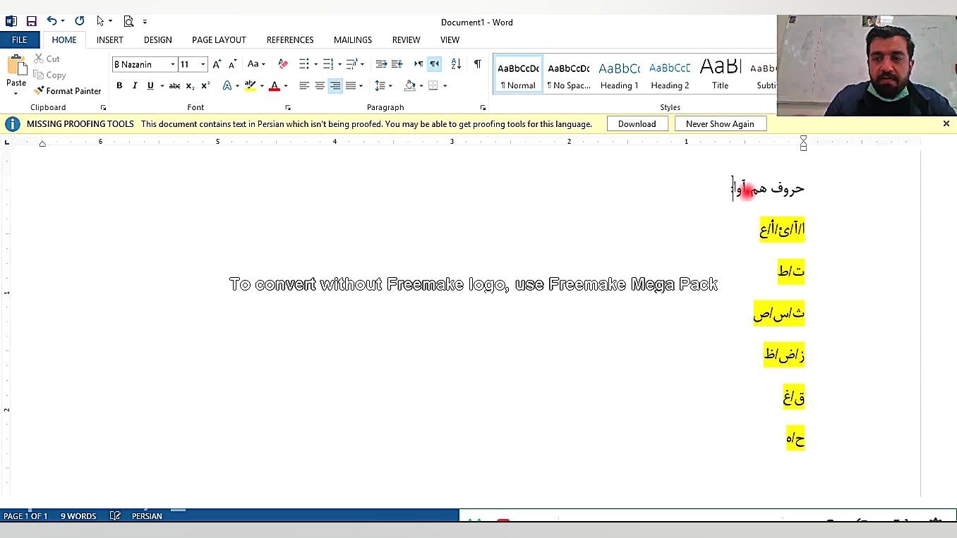The image size is (957, 538).
Task: Apply multilevel list formatting
Action: [351, 64]
